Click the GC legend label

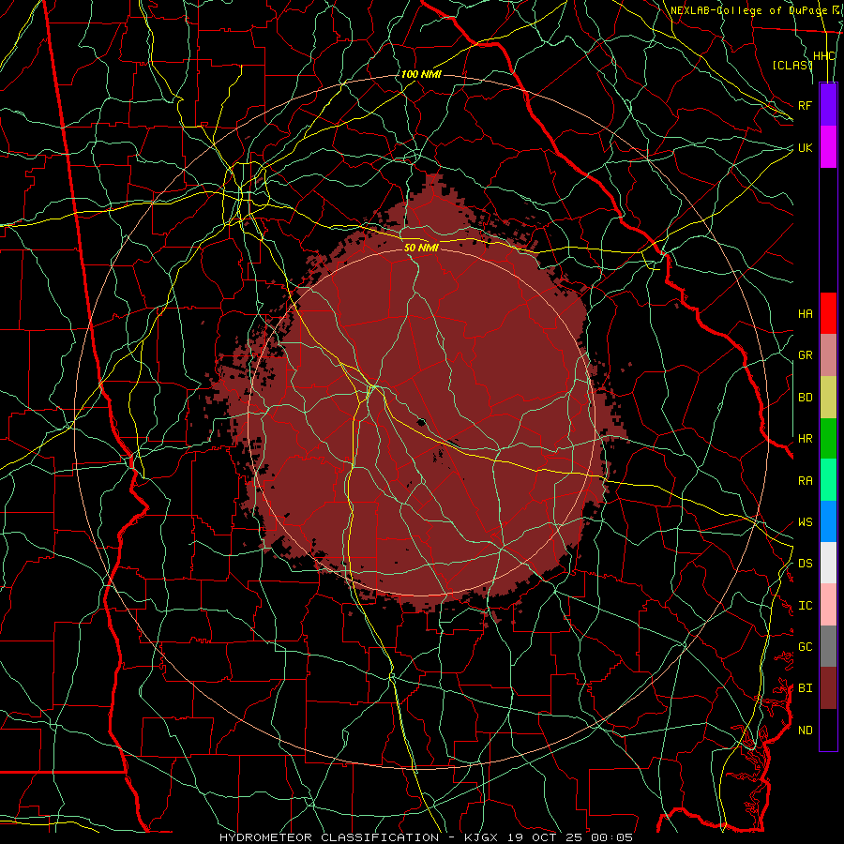tap(806, 647)
